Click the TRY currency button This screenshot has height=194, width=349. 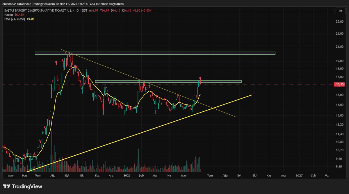coord(339,11)
